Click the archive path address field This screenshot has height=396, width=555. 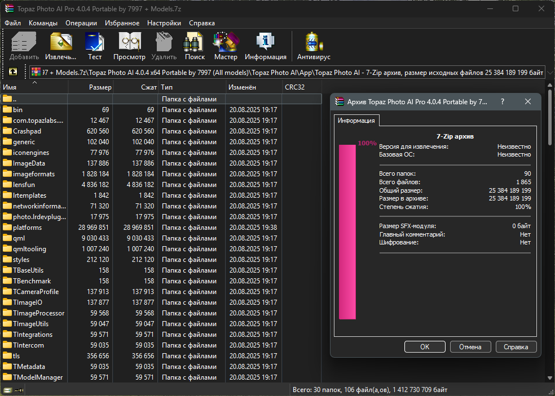(x=288, y=73)
